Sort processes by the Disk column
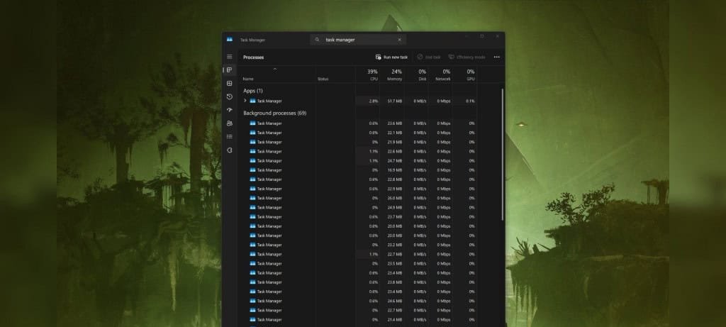 click(x=415, y=74)
